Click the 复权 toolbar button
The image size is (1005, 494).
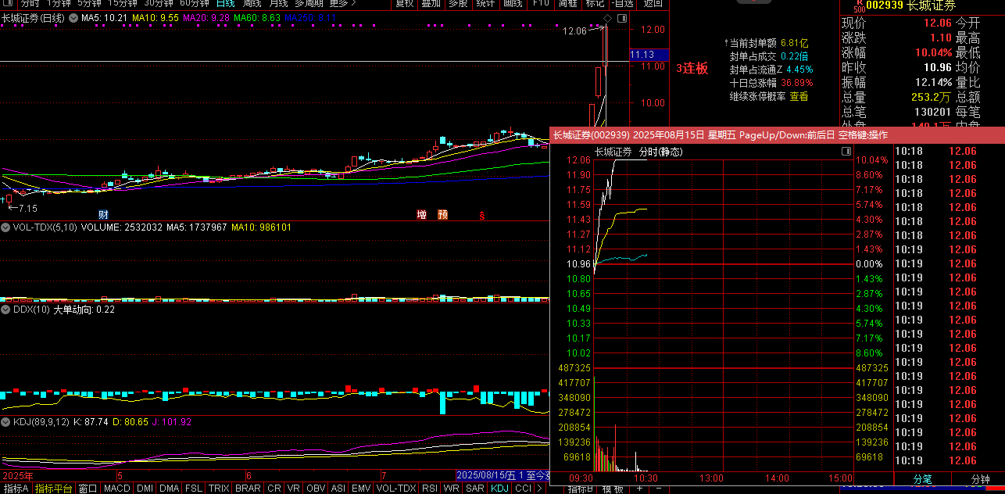point(404,3)
